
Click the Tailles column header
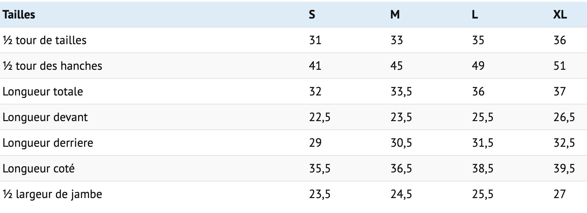[19, 15]
